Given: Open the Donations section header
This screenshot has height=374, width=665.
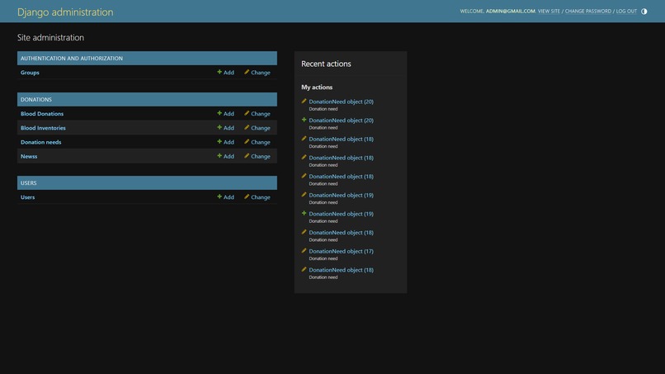Looking at the screenshot, I should [x=36, y=99].
